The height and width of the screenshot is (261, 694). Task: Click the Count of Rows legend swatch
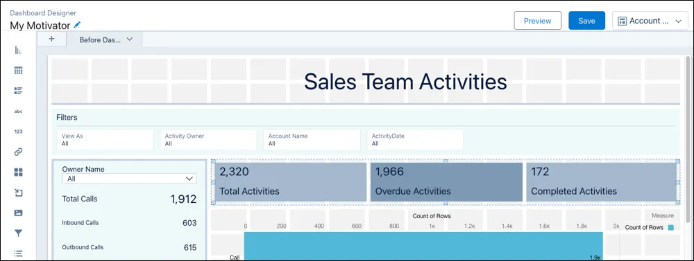point(670,228)
